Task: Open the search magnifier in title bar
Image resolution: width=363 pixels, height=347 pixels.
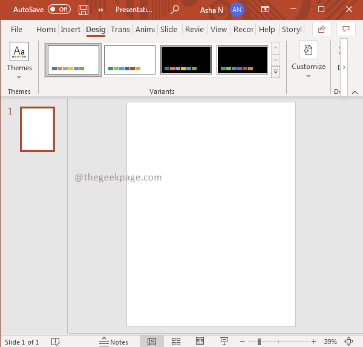Action: coord(175,10)
